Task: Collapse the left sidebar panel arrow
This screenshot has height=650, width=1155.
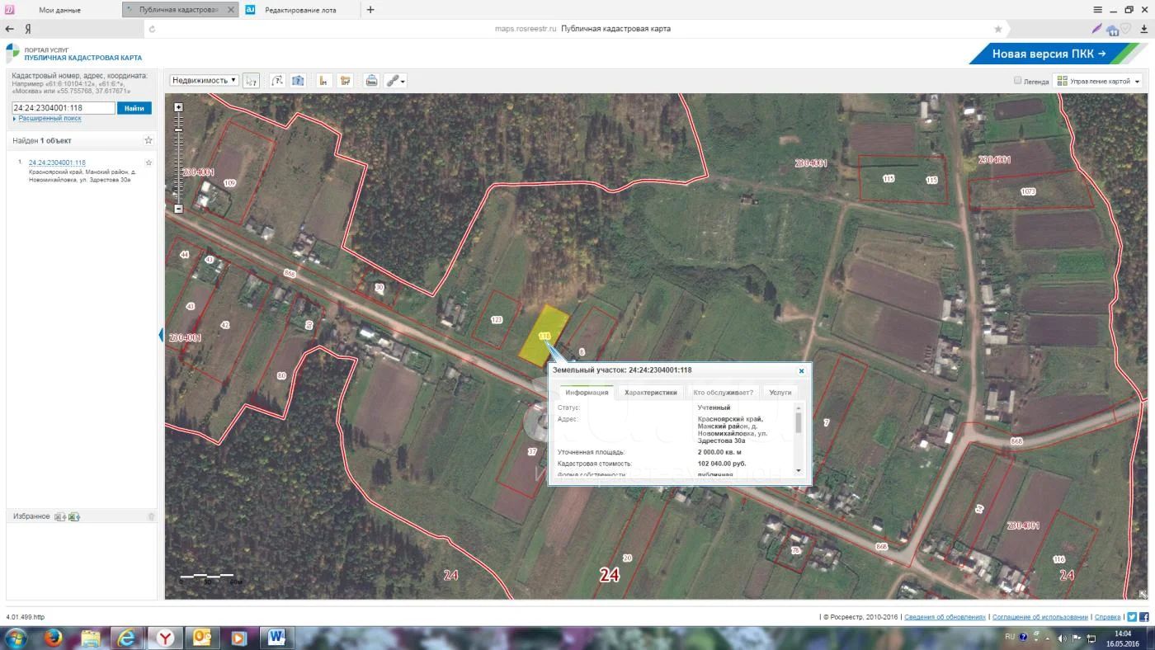Action: pos(161,335)
